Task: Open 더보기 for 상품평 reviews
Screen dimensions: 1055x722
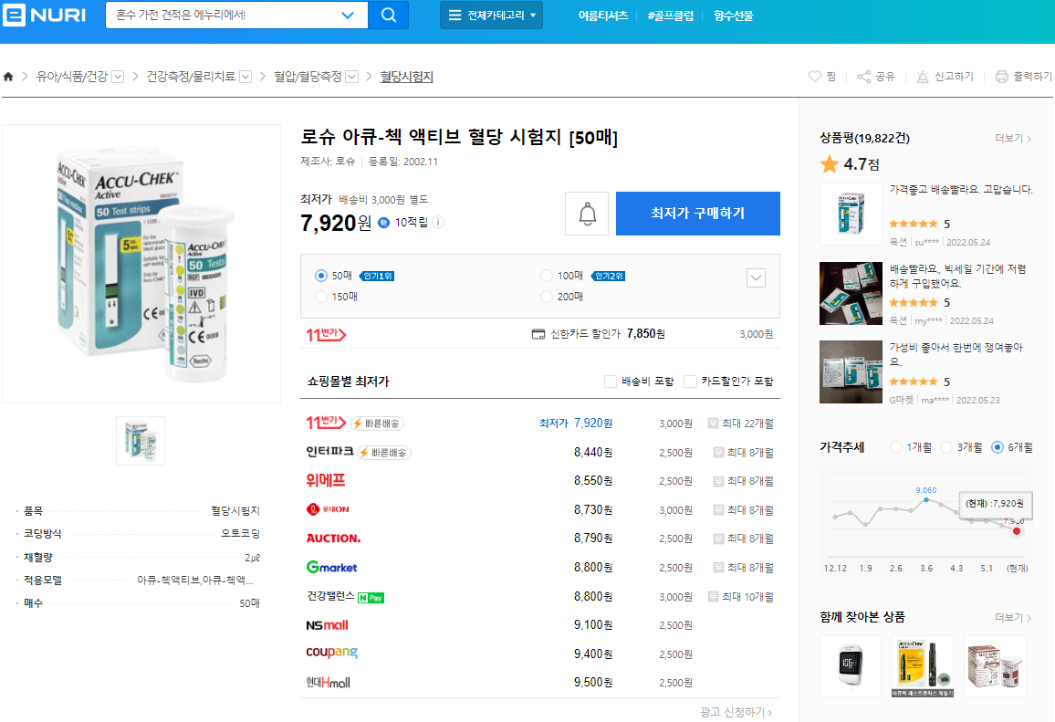Action: tap(1013, 138)
